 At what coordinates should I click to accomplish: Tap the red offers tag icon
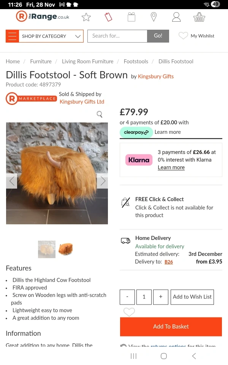pos(109,17)
